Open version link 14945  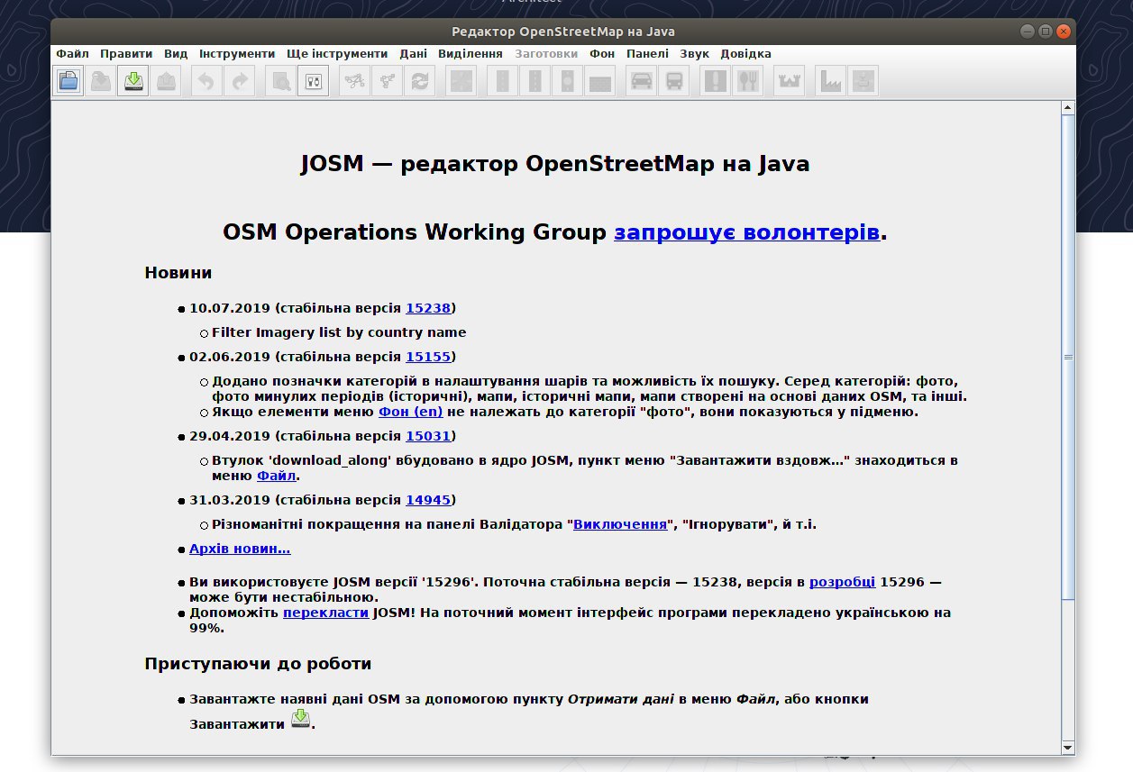point(428,500)
